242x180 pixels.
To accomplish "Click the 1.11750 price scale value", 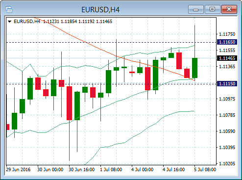I will (x=227, y=34).
